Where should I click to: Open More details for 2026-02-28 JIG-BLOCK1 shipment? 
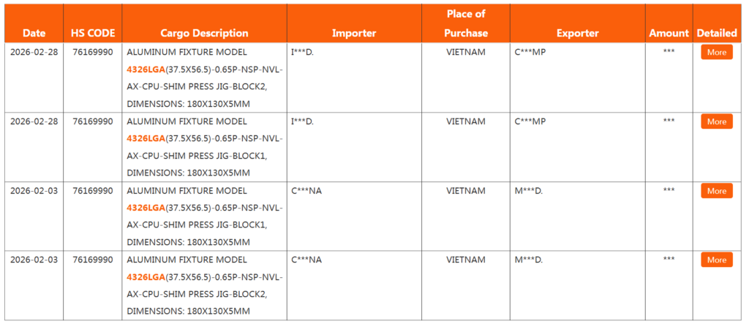coord(716,122)
